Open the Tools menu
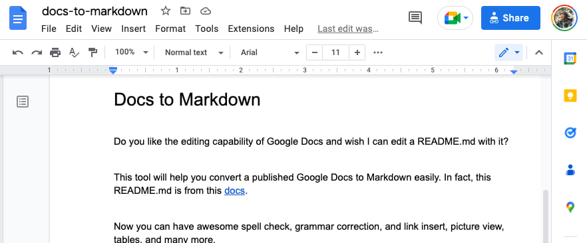Screen dimensions: 587x243 point(207,29)
